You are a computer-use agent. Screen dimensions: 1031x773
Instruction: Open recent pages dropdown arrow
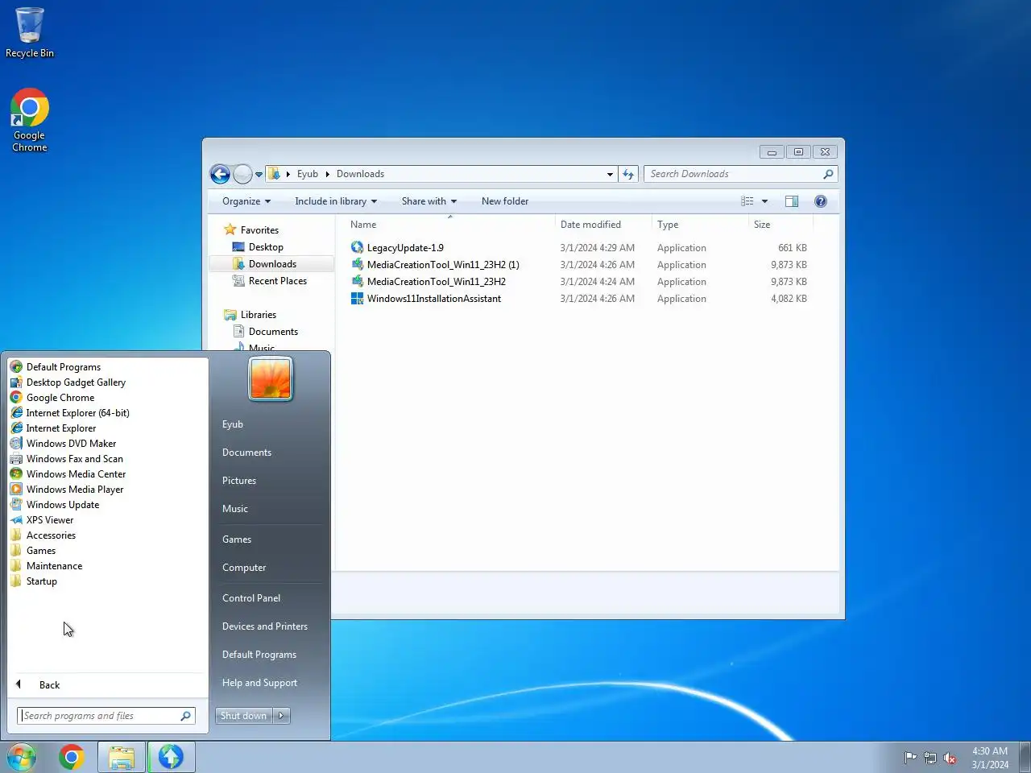[259, 174]
